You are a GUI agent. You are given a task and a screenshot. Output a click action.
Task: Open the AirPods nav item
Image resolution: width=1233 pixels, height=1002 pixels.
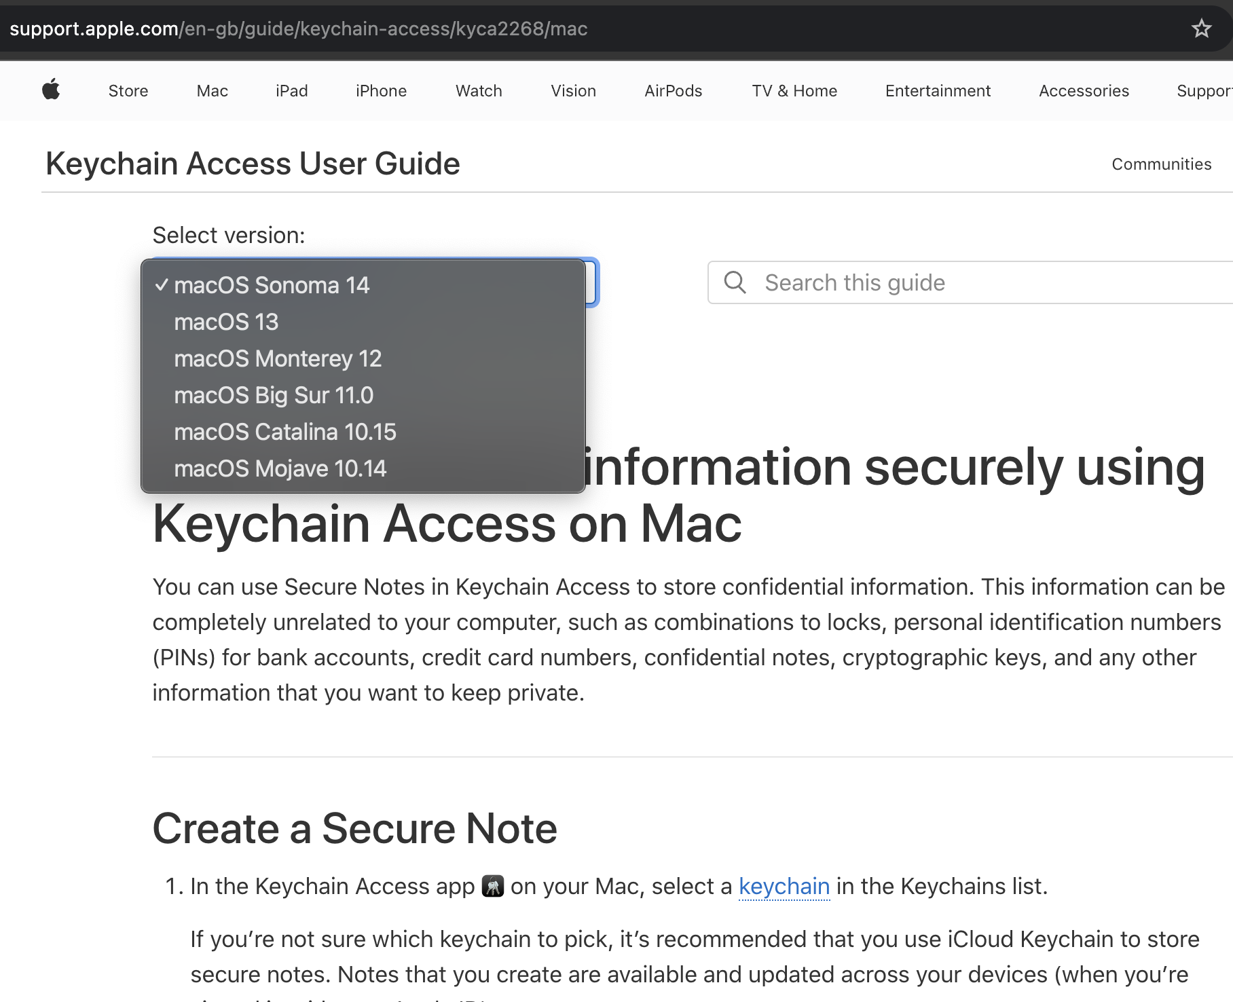(x=673, y=91)
